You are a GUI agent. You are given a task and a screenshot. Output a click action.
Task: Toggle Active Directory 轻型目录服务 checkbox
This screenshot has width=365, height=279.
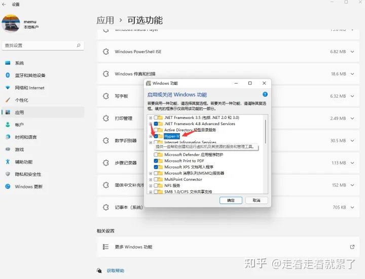click(x=156, y=130)
